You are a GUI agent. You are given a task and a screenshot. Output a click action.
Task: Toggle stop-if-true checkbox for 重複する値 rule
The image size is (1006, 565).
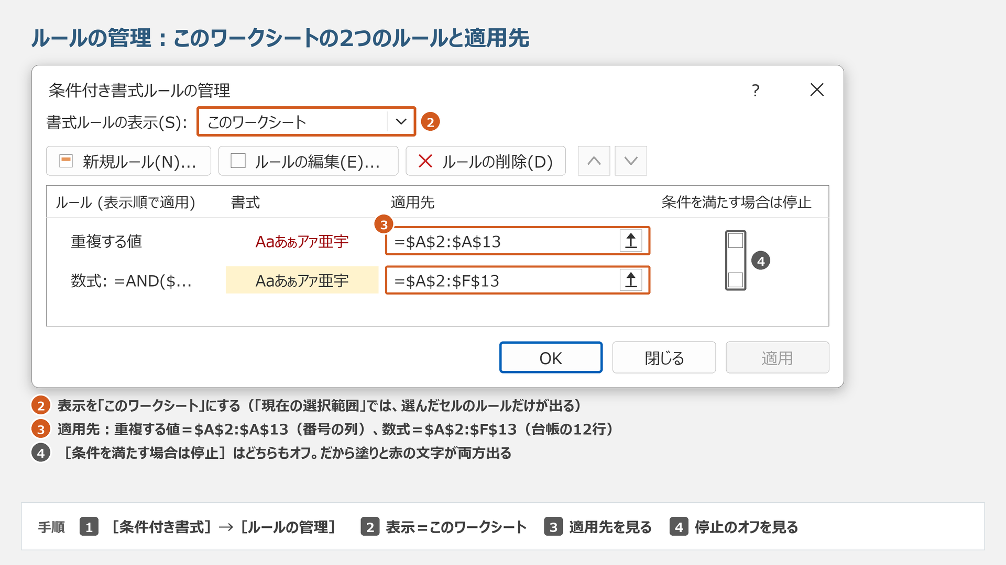(736, 241)
